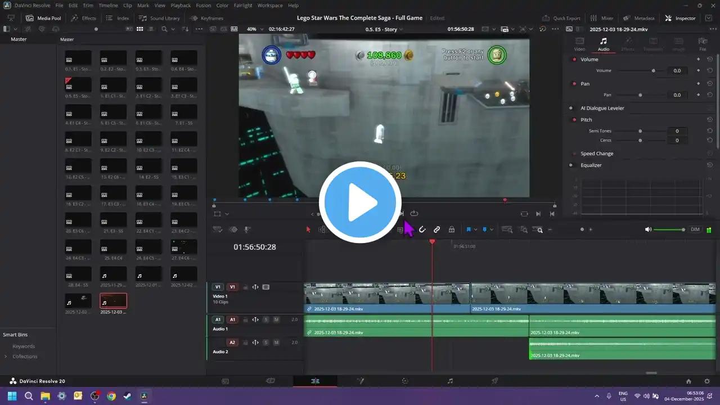
Task: Open the Fairlight menu
Action: 242,5
